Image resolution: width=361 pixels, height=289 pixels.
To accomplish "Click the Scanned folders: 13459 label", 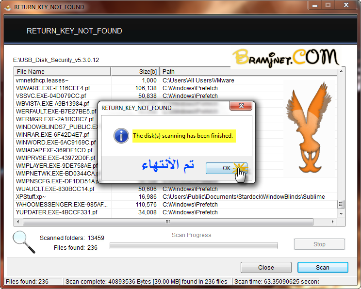I will [72, 238].
